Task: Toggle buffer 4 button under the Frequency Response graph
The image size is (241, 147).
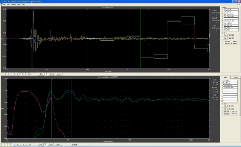Action: point(12,144)
